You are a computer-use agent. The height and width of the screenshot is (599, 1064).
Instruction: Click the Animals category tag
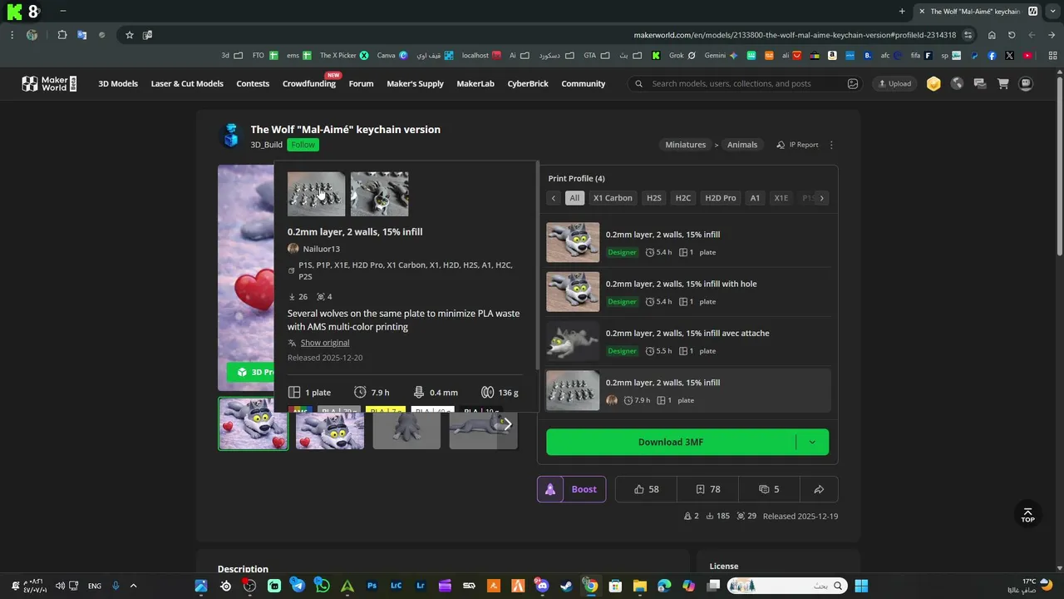(742, 145)
